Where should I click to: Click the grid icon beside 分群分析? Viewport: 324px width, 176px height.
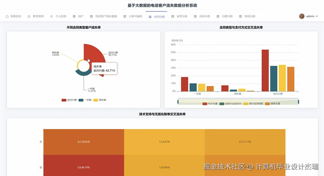point(218,16)
